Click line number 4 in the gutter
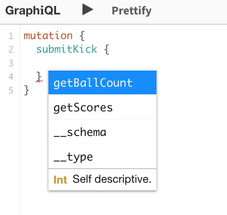 point(11,76)
